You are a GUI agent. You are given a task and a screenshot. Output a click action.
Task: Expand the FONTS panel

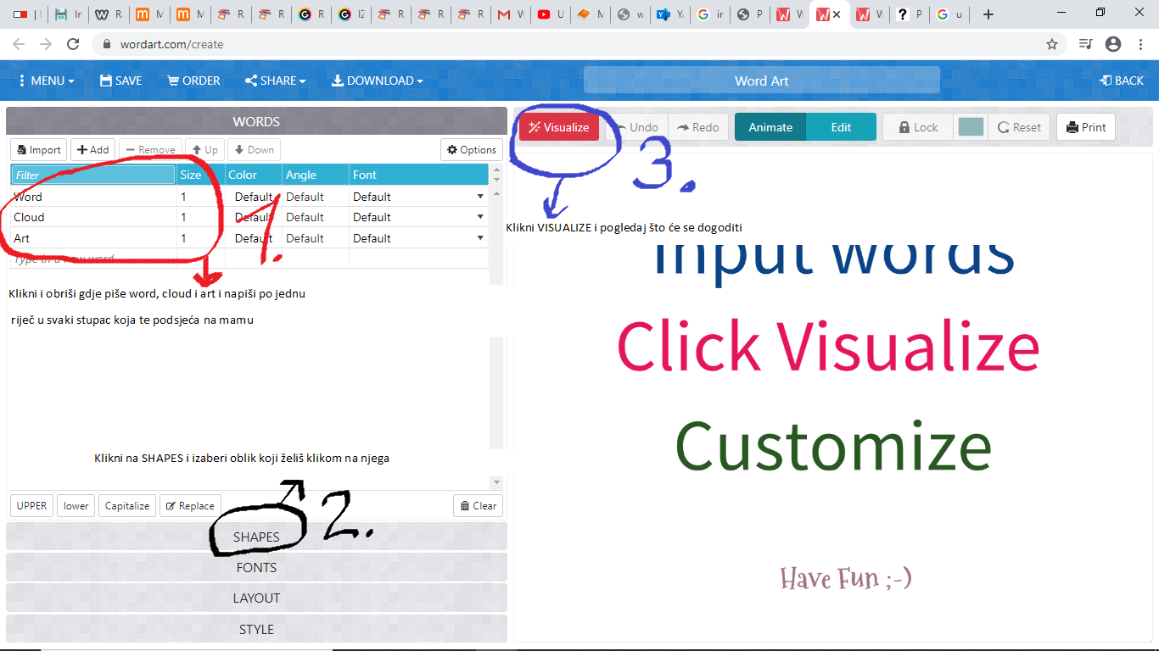[256, 567]
